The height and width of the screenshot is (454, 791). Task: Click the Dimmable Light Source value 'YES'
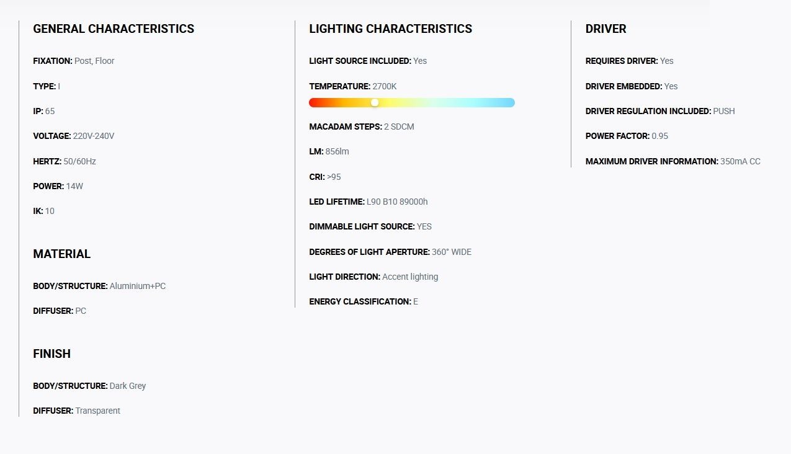point(424,226)
